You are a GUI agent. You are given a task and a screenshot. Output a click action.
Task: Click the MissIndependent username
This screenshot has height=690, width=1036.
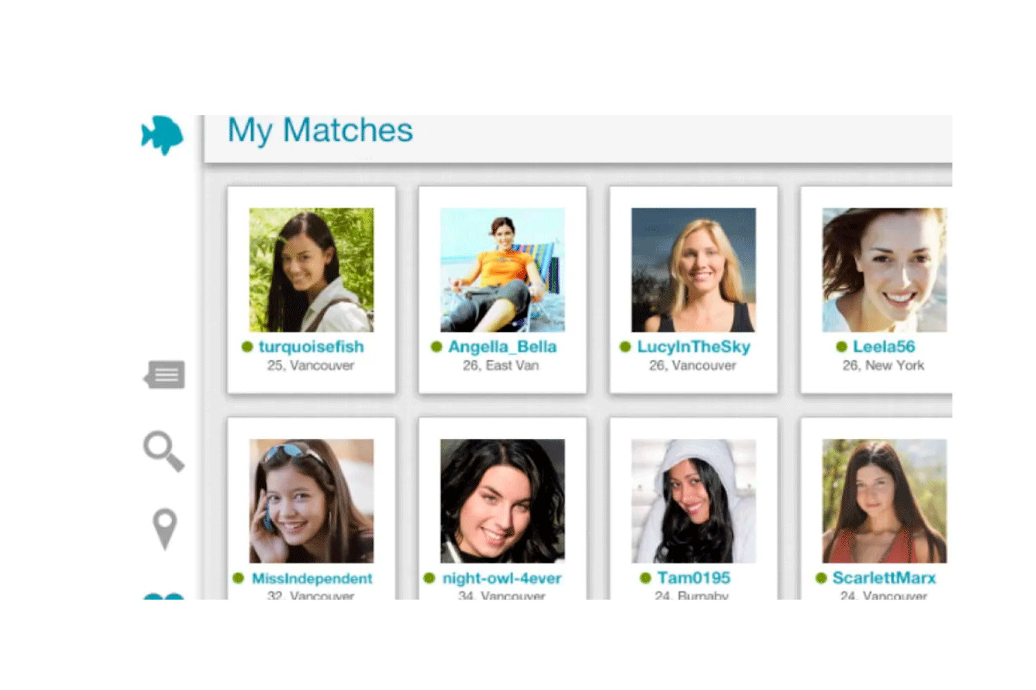tap(312, 579)
